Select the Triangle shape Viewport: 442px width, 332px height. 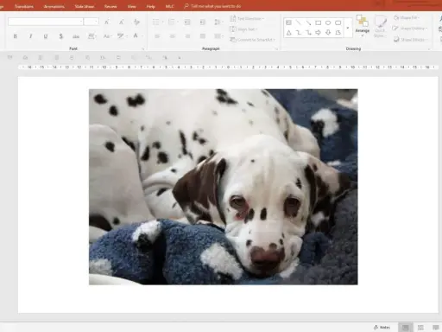tap(288, 33)
